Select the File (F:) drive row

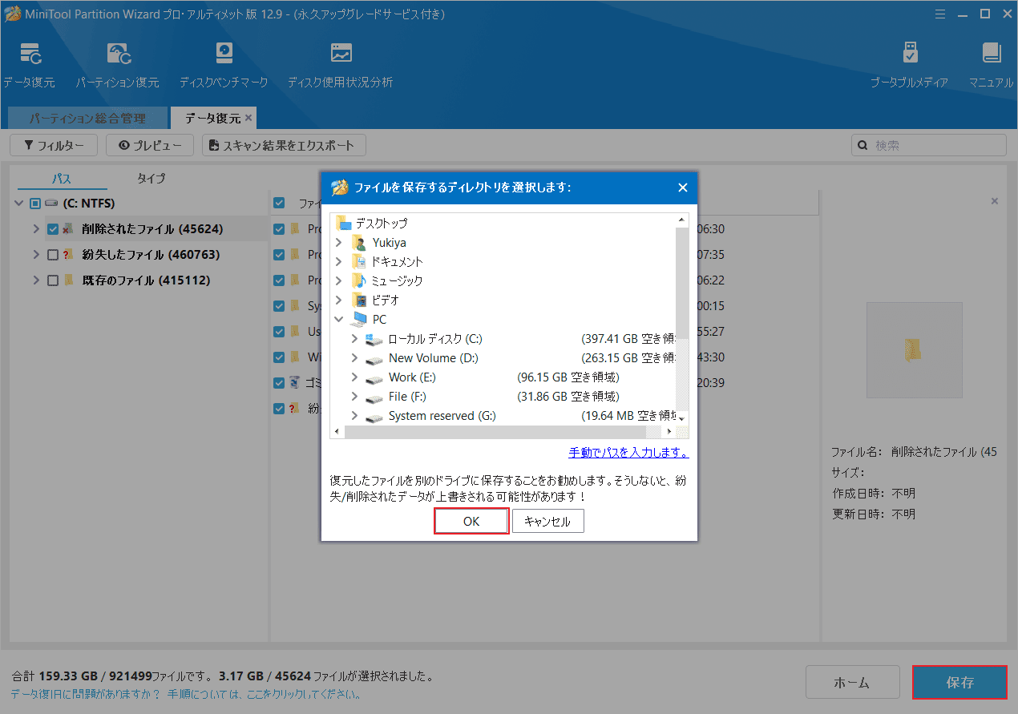click(503, 397)
